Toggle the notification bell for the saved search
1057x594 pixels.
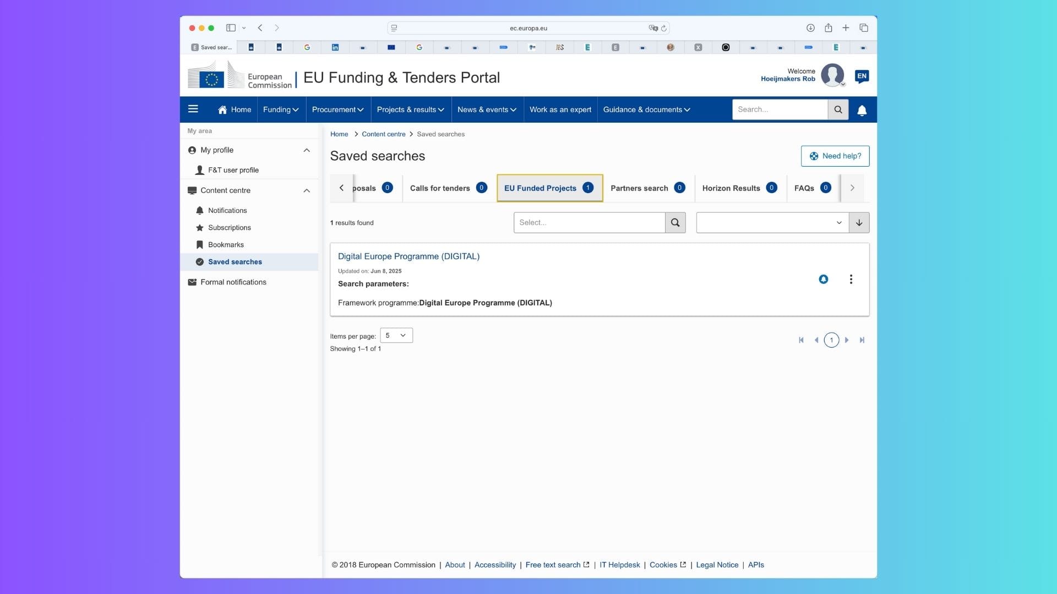823,279
